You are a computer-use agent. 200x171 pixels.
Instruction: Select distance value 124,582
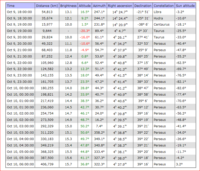coord(47,69)
